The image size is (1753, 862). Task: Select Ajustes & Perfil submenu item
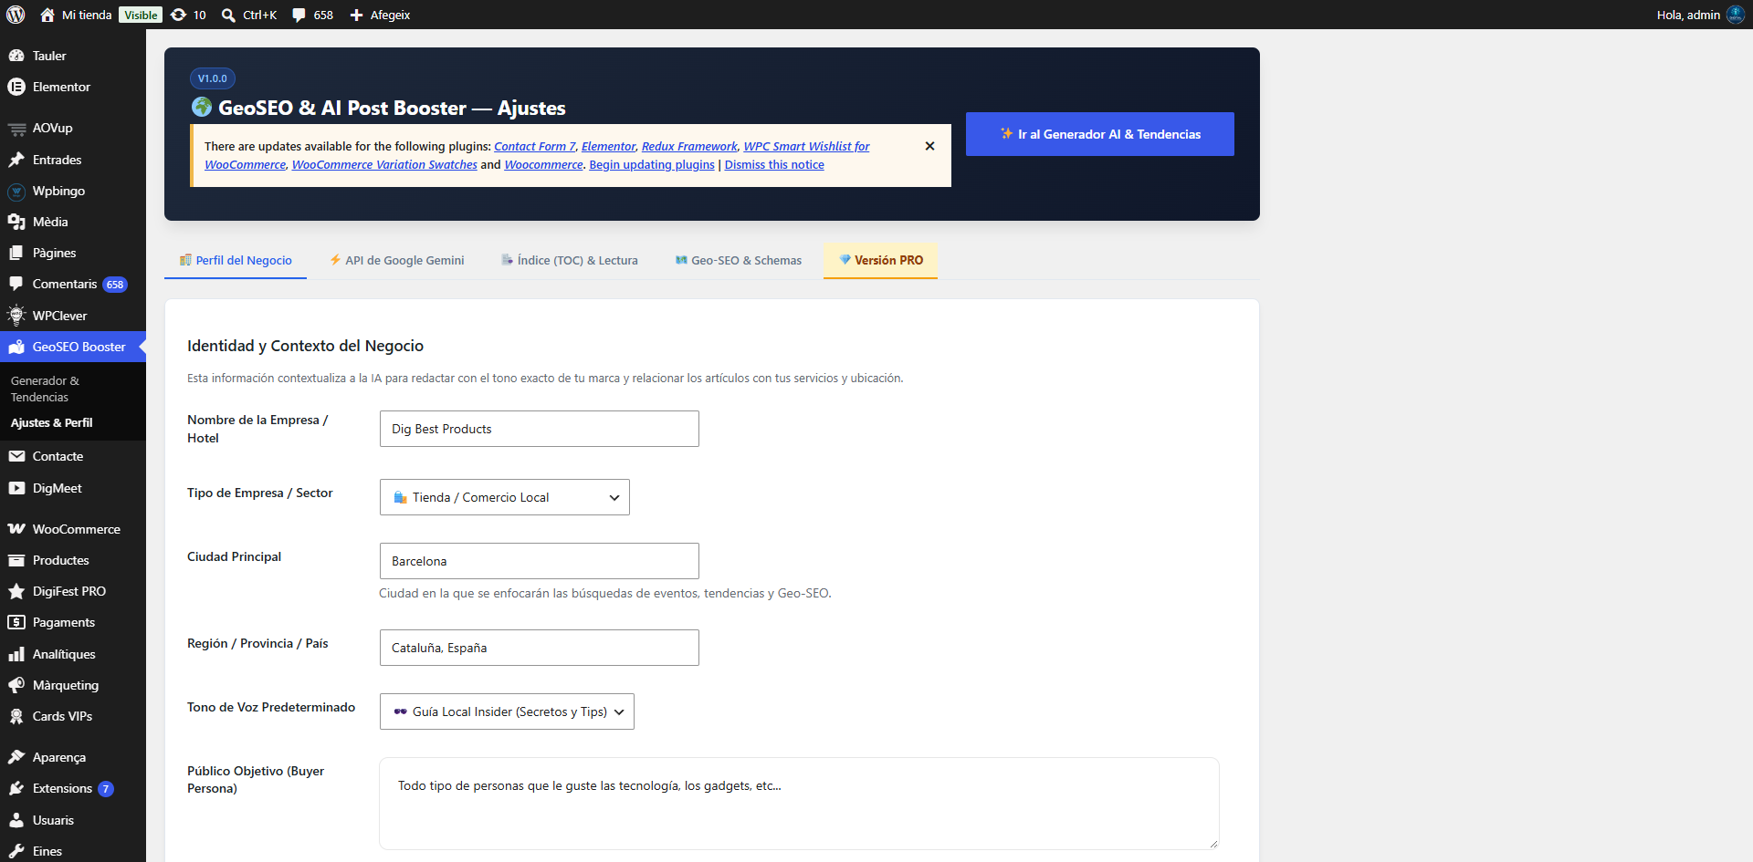coord(51,422)
